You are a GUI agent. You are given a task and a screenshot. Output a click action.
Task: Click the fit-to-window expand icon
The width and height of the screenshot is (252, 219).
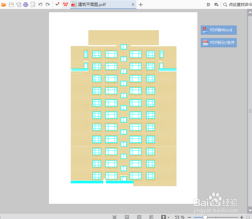248,217
